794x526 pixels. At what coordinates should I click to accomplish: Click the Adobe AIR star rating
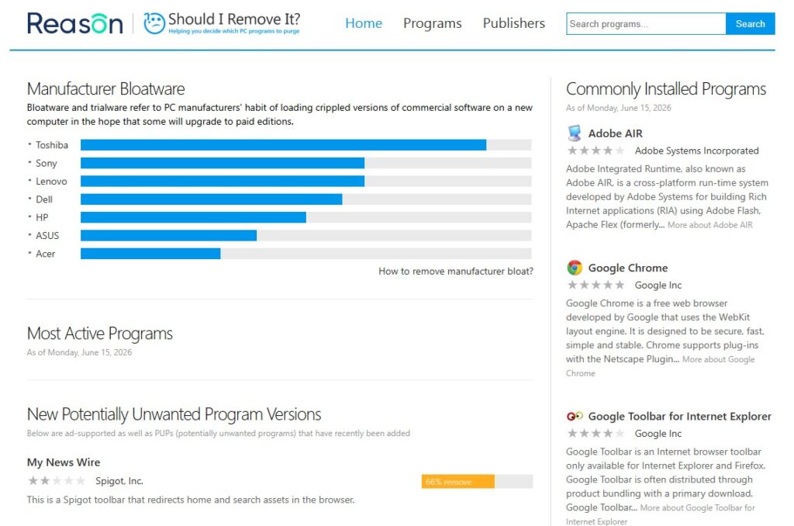coord(596,151)
